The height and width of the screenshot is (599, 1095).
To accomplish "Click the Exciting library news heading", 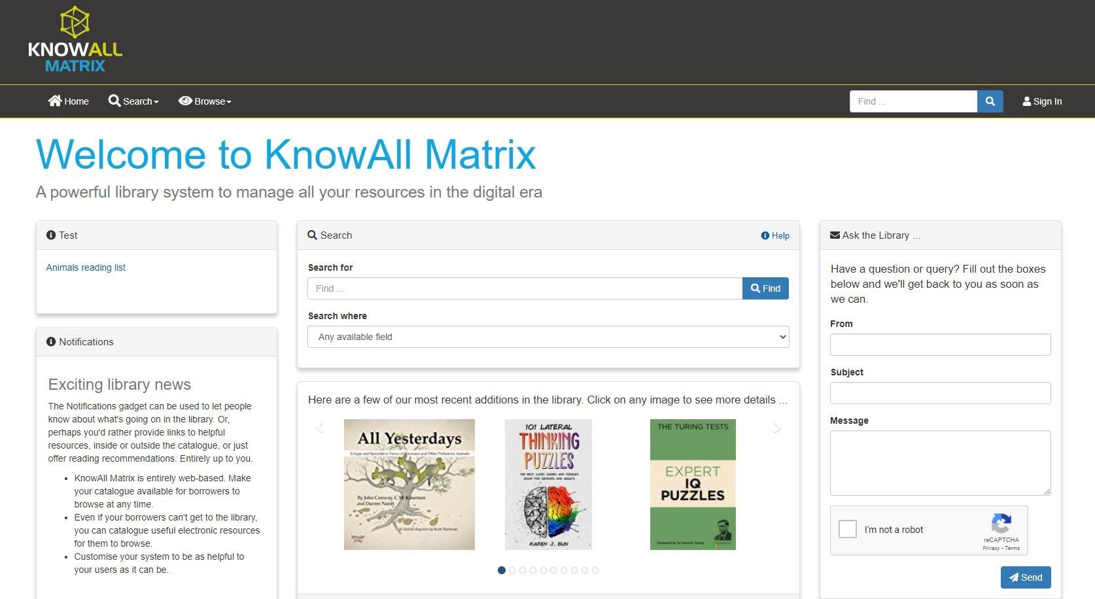I will point(120,385).
